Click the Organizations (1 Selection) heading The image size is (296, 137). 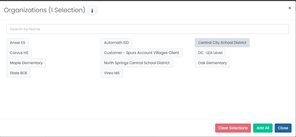pos(44,10)
